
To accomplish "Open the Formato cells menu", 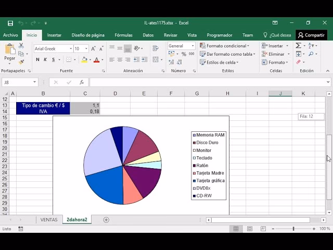I will 275,63.
